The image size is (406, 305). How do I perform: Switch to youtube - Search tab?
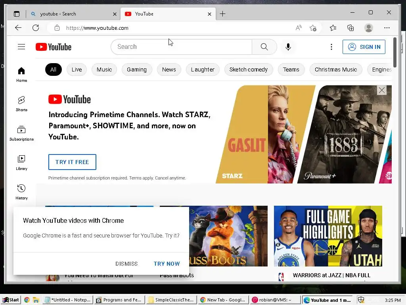point(73,14)
